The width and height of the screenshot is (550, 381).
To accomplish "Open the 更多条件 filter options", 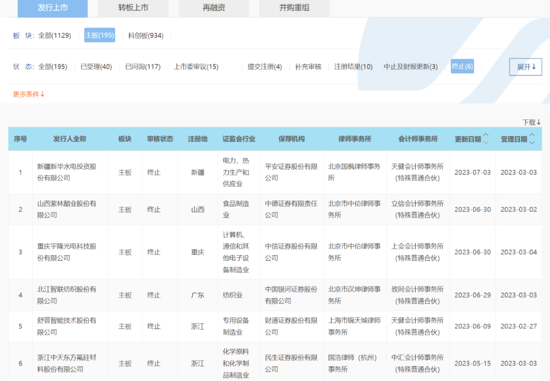I will pos(27,94).
